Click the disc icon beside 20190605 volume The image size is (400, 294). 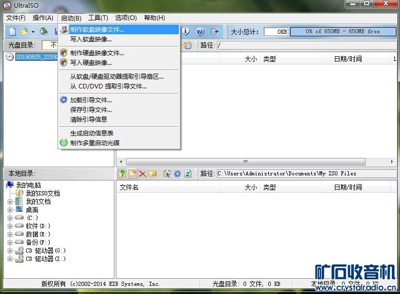click(10, 56)
